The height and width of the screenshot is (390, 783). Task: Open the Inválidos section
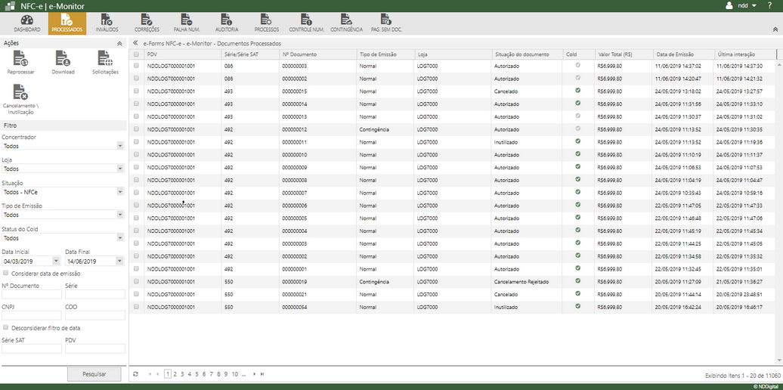(107, 23)
